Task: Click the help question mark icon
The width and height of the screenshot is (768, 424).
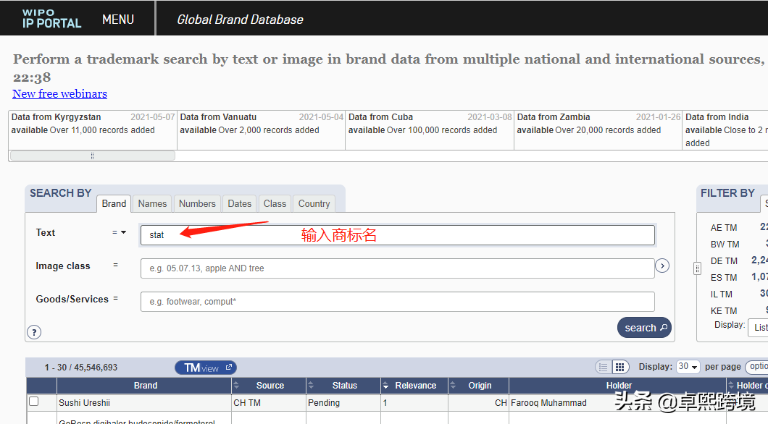Action: 34,332
